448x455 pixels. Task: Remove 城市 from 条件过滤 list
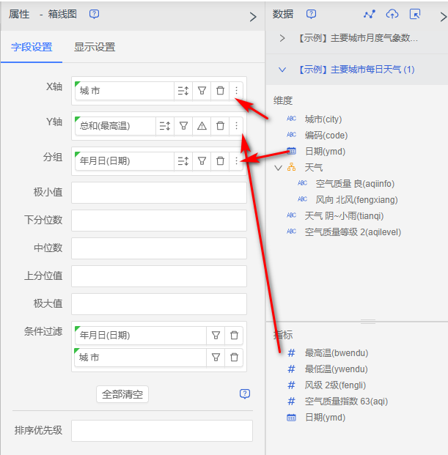235,358
